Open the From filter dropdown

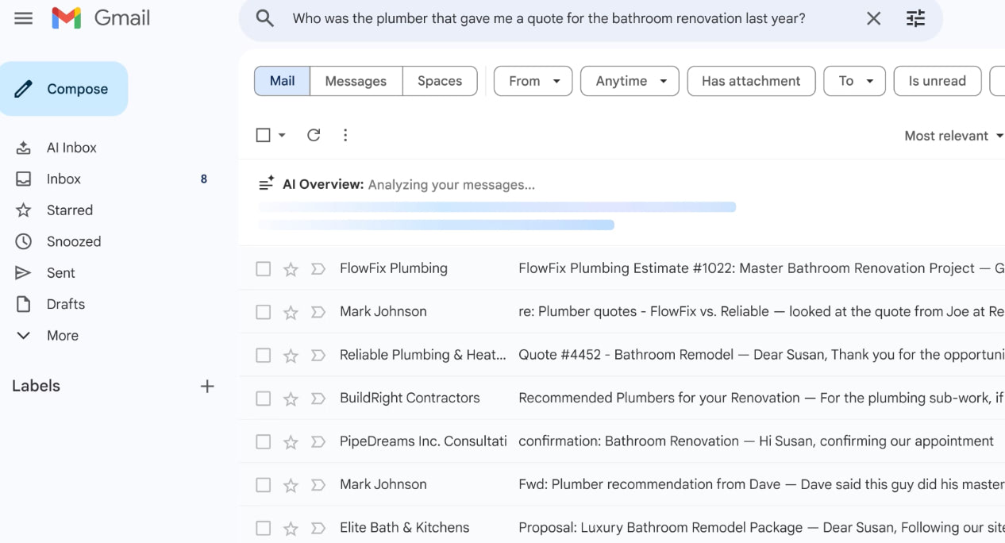(532, 80)
